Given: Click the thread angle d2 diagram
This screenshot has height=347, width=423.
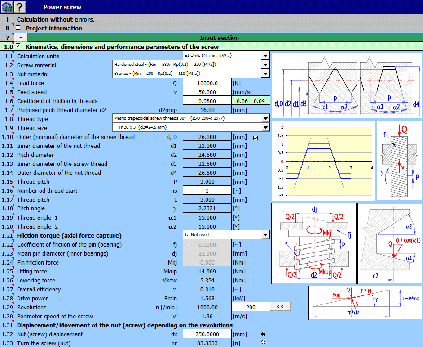Looking at the screenshot, I should (x=389, y=242).
